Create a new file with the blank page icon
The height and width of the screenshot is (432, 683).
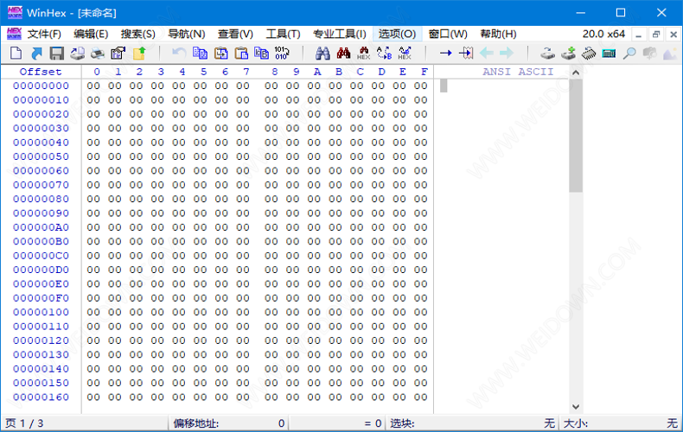[16, 53]
